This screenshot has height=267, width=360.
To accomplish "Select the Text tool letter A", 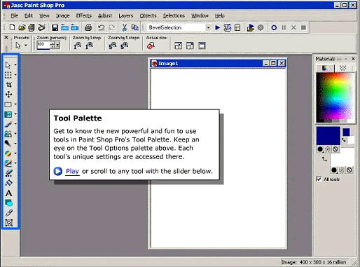I will (8, 193).
